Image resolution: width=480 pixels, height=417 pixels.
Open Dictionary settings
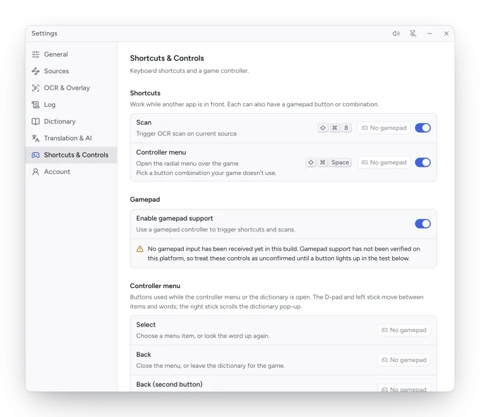[x=71, y=121]
